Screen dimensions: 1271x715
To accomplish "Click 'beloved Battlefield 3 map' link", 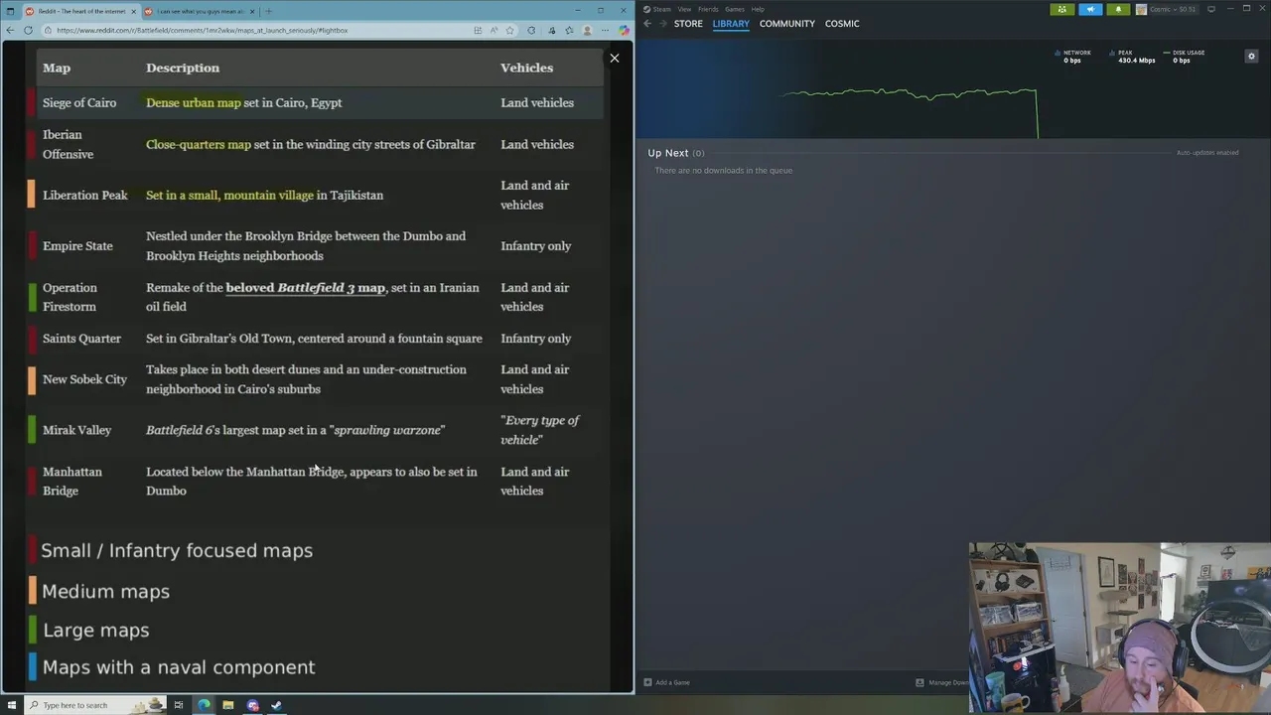I will coord(305,287).
